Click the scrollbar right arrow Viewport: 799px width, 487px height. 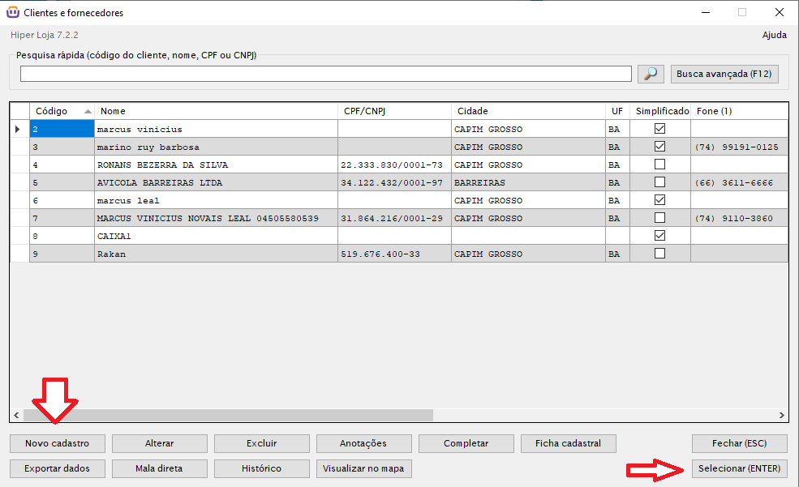tap(782, 415)
